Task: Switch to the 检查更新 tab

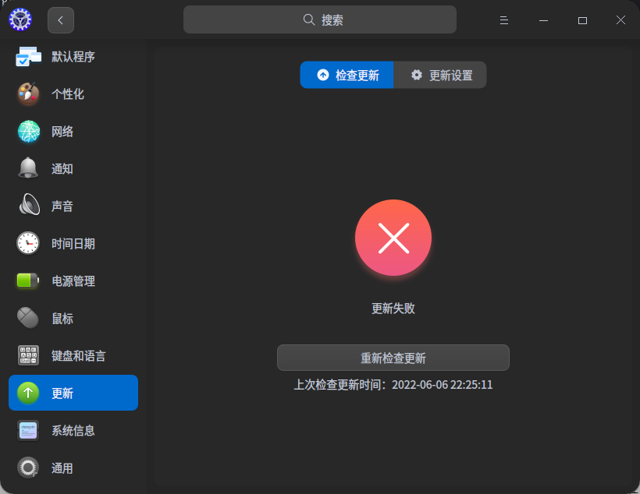Action: [x=347, y=75]
